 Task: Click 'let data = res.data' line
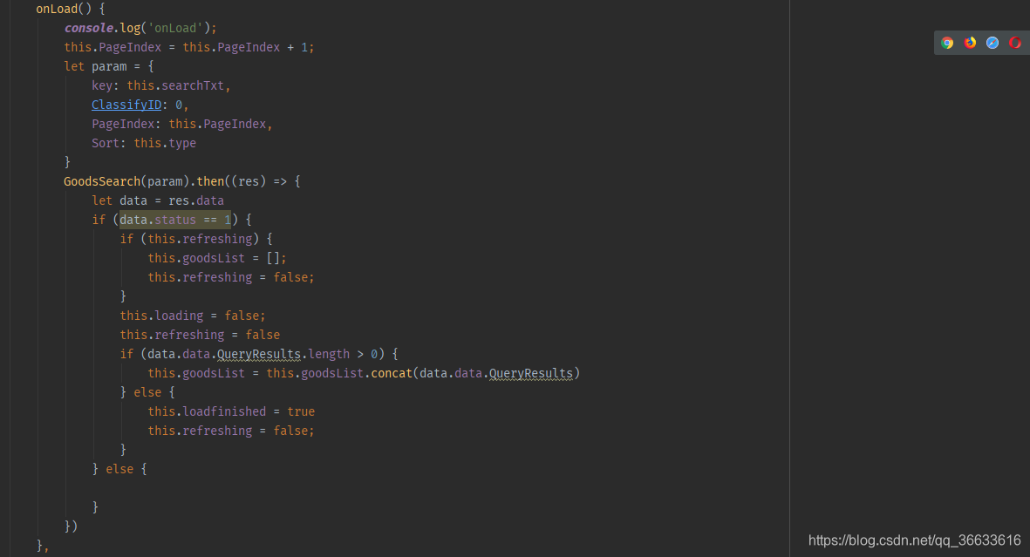point(158,201)
